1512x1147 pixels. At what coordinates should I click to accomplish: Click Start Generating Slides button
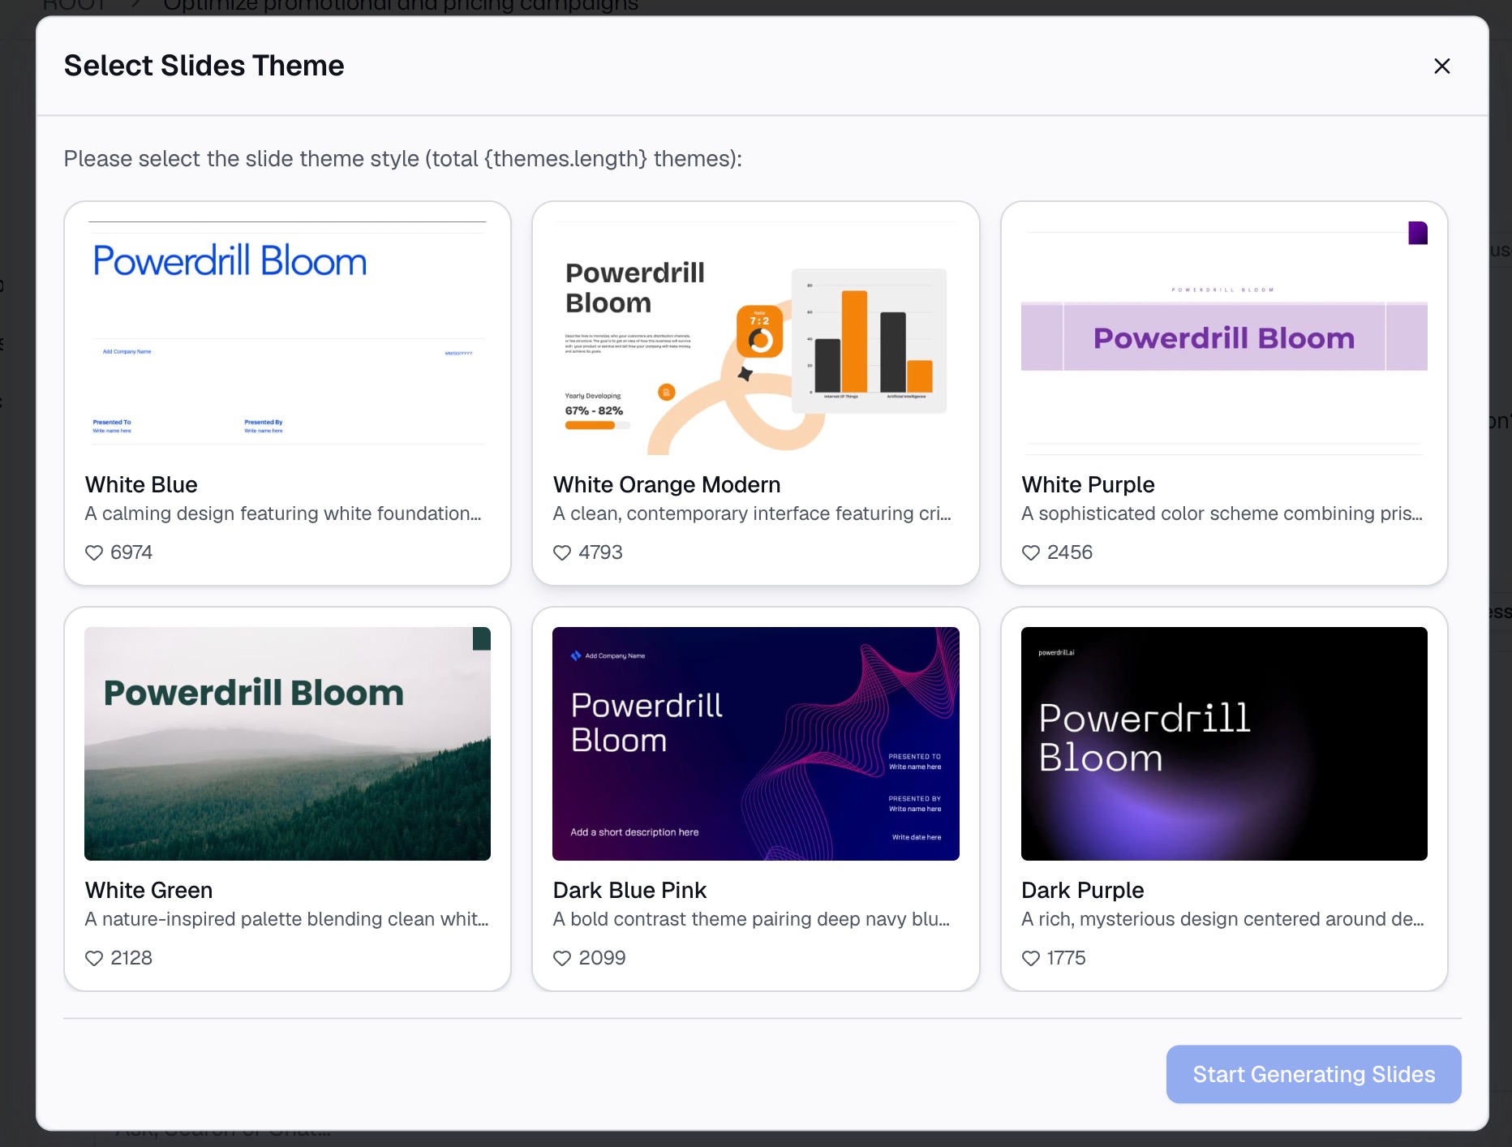tap(1314, 1074)
